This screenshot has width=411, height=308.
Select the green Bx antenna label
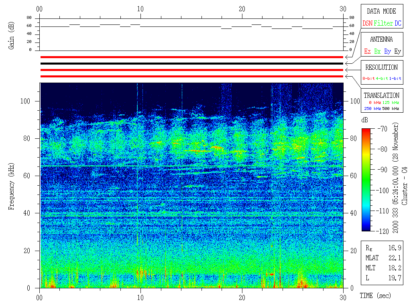tap(377, 52)
